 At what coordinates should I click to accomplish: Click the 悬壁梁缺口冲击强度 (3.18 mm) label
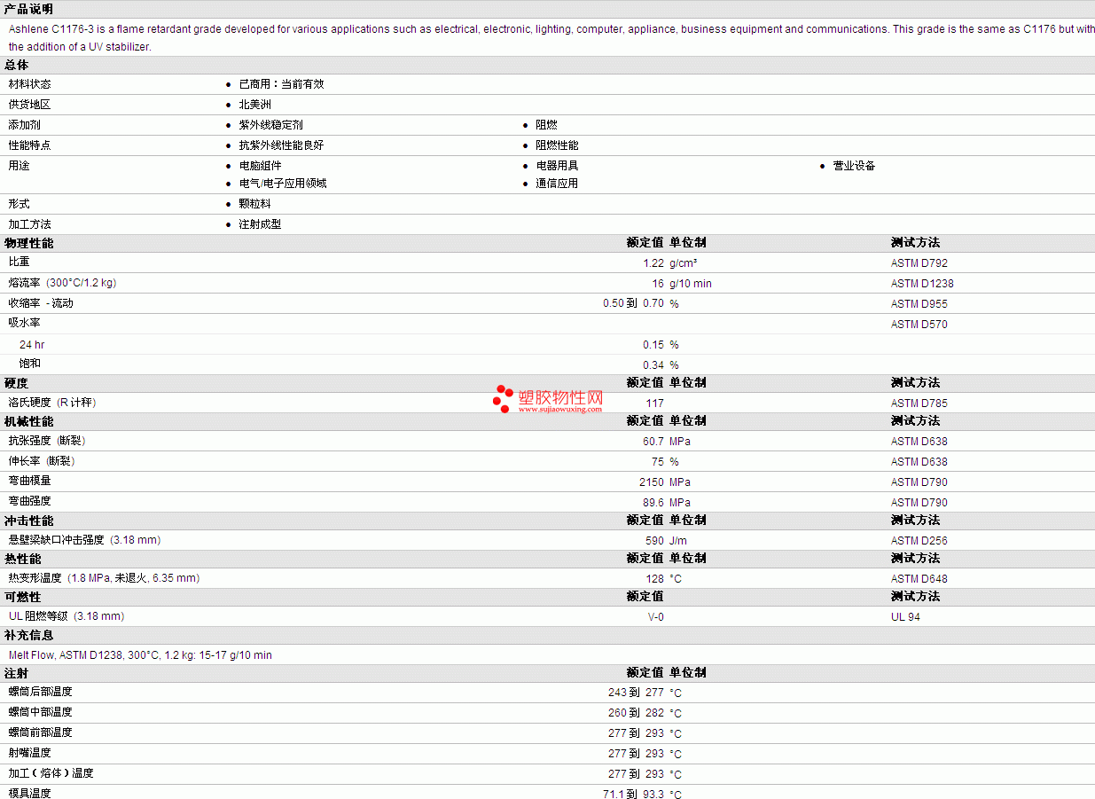coord(85,540)
